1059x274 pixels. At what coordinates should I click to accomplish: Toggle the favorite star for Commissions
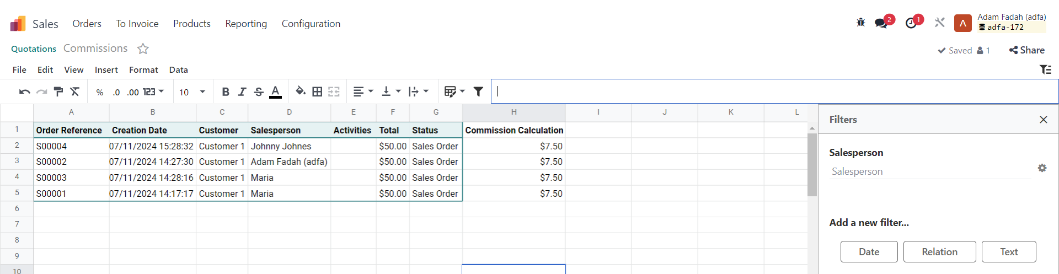pos(143,49)
